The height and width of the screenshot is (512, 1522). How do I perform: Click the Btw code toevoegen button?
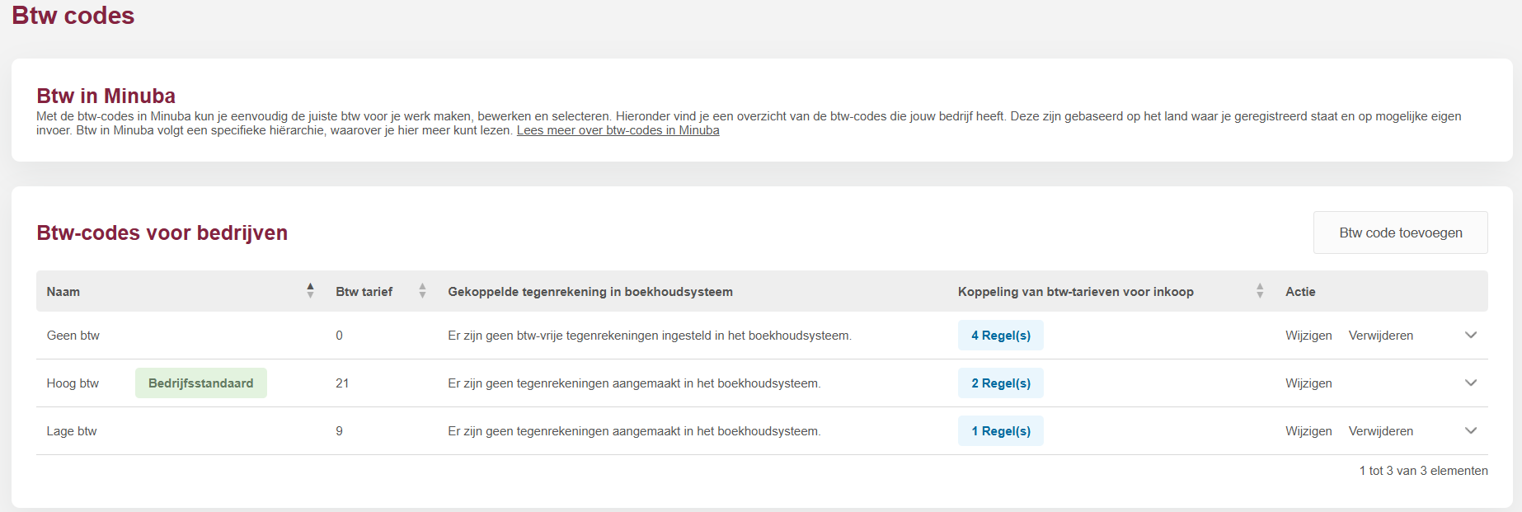(1400, 233)
